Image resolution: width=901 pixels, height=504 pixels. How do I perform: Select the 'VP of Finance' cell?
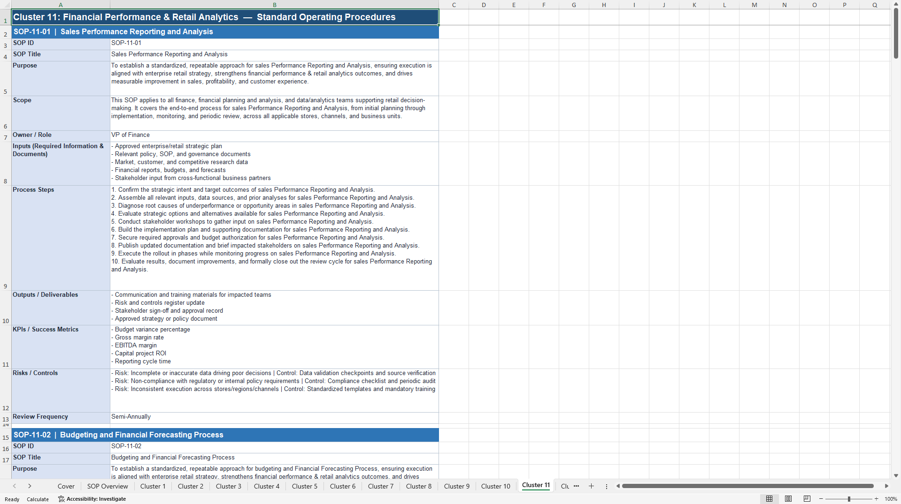point(274,136)
